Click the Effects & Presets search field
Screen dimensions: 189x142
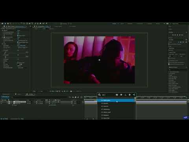click(178, 70)
